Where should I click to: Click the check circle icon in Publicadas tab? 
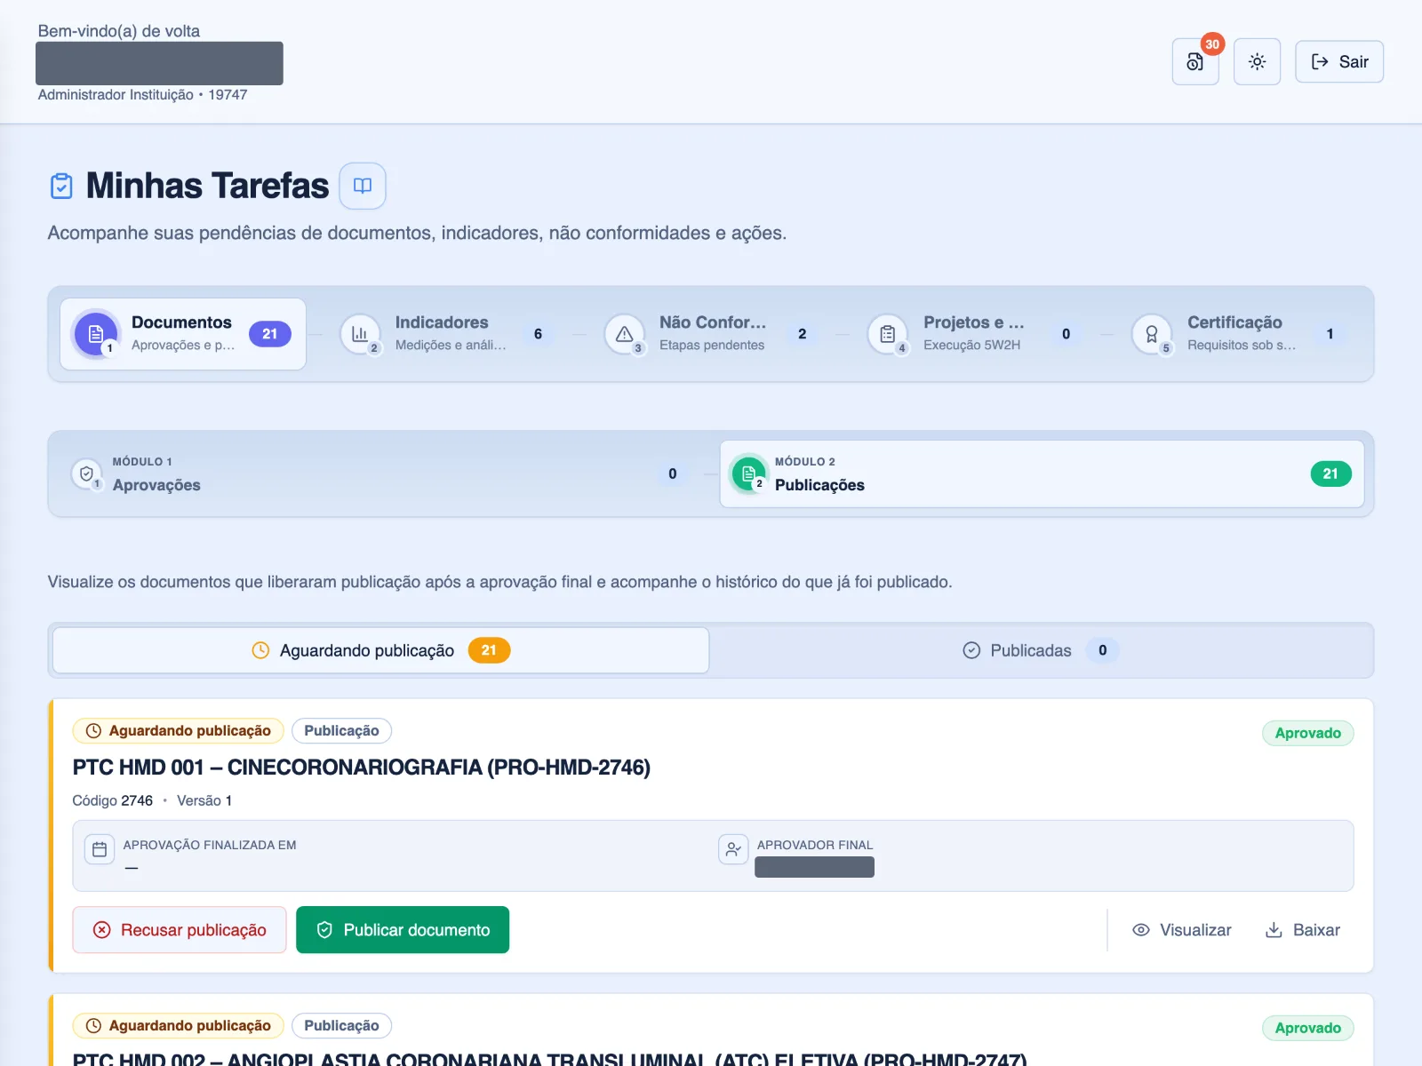pos(971,650)
